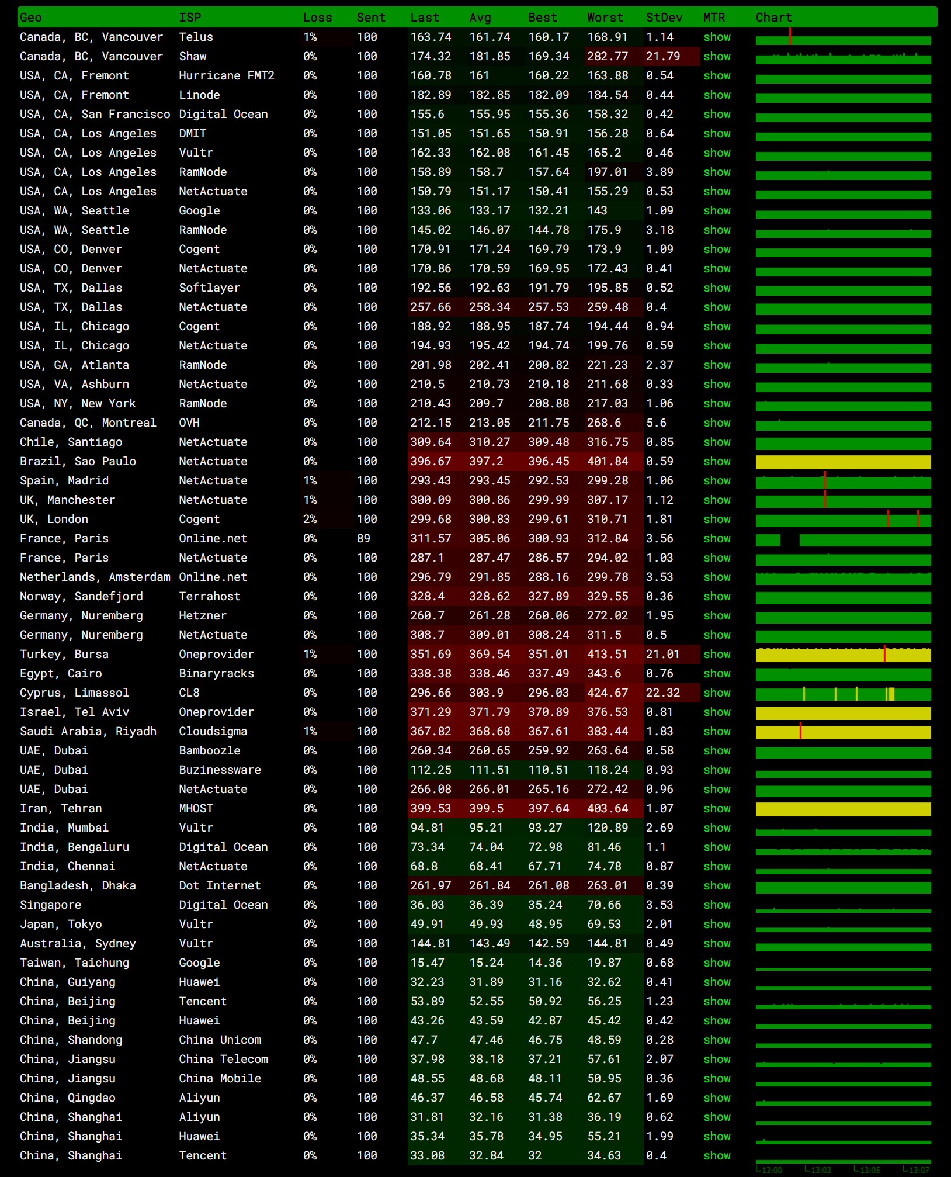Select yellow latency chart for Brazil Sao Paulo
This screenshot has width=951, height=1177.
[843, 462]
